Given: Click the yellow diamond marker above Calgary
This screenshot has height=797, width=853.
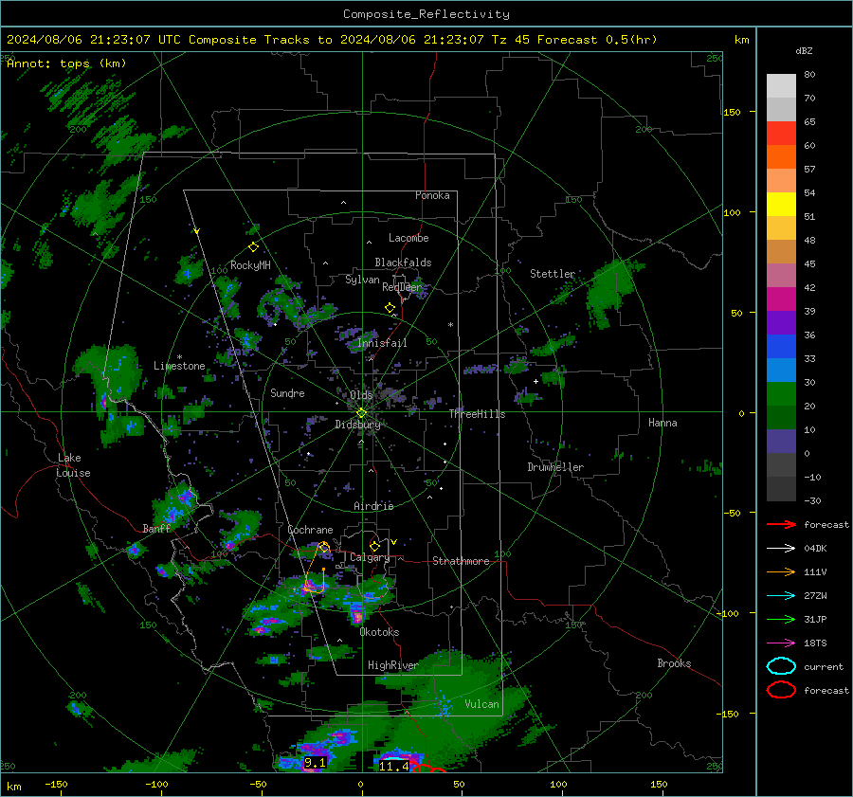Looking at the screenshot, I should coord(374,546).
